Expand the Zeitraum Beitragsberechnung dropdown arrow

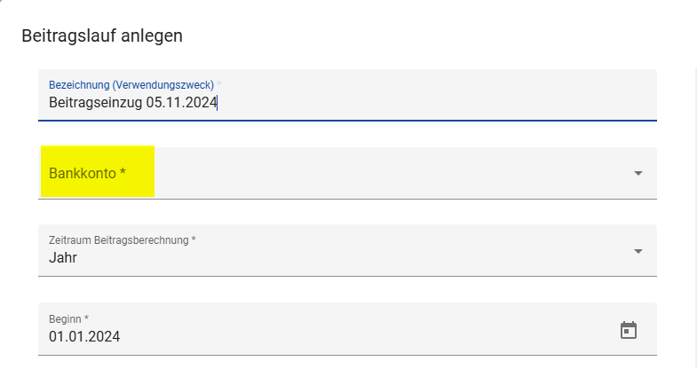click(638, 251)
